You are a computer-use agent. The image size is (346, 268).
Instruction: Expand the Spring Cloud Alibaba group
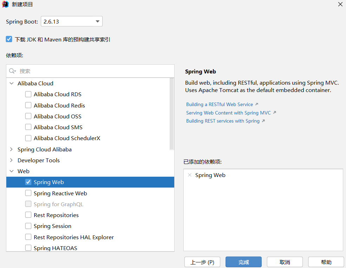pyautogui.click(x=12, y=149)
